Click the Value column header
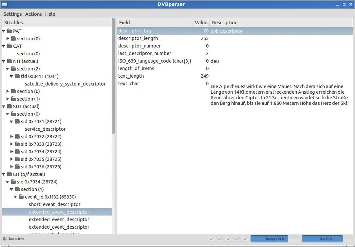 pos(201,22)
